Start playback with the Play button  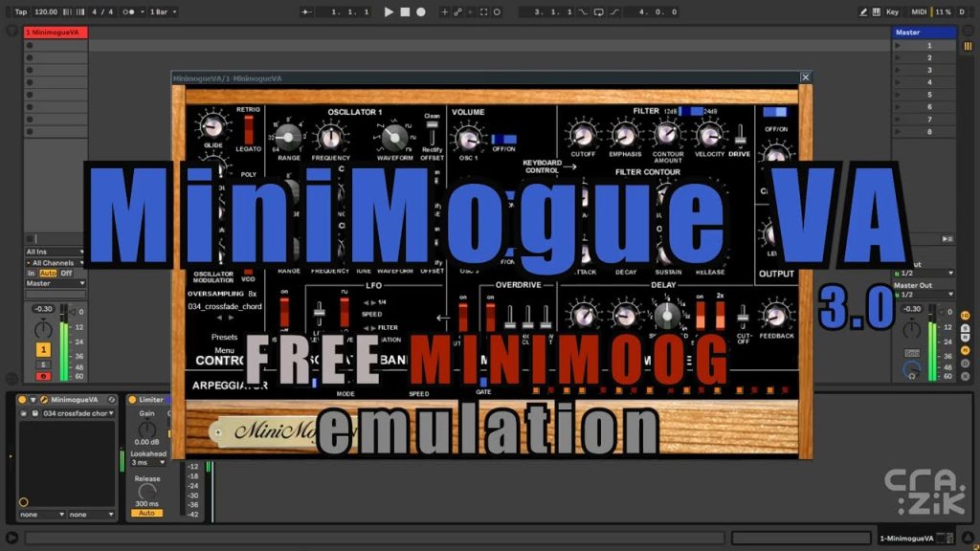point(389,11)
